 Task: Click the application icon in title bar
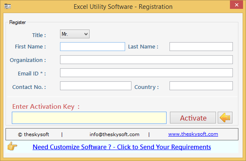[8, 6]
